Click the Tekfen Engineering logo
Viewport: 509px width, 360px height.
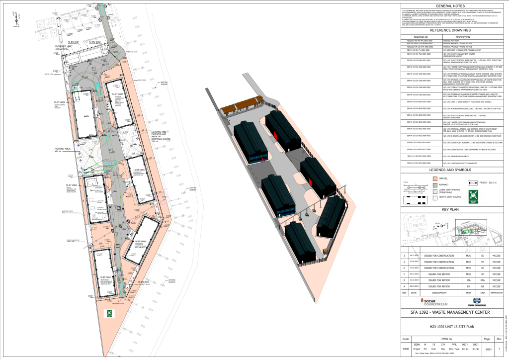[477, 302]
